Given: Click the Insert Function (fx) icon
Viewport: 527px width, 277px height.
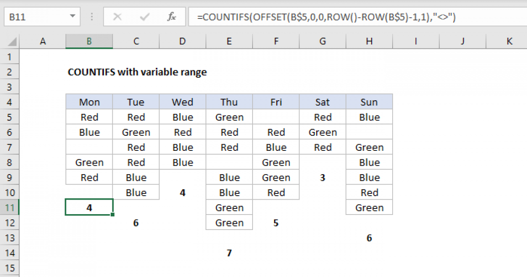Looking at the screenshot, I should [171, 17].
